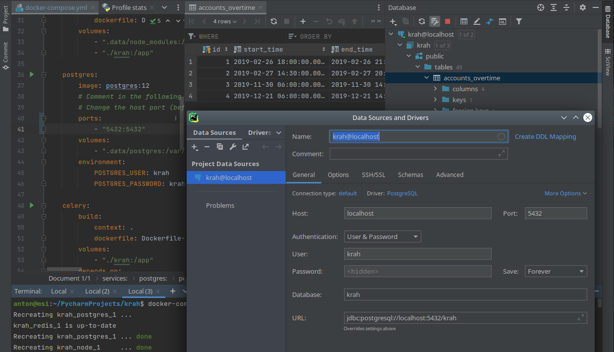
Task: Click the WHERE filter icon in the table editor
Action: 192,36
